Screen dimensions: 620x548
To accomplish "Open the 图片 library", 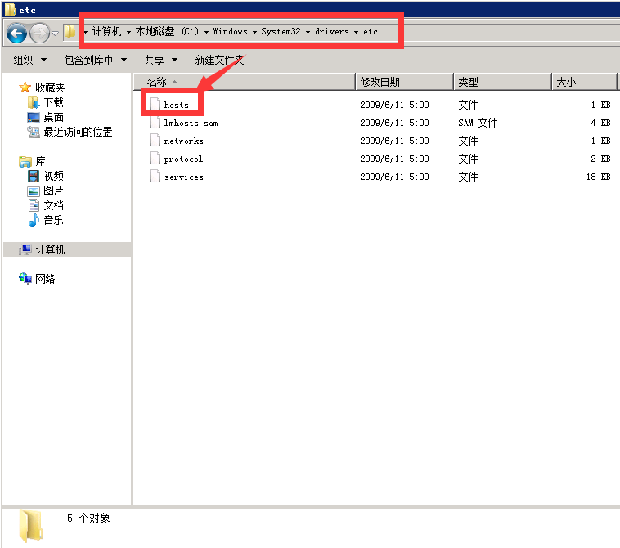I will pyautogui.click(x=53, y=191).
